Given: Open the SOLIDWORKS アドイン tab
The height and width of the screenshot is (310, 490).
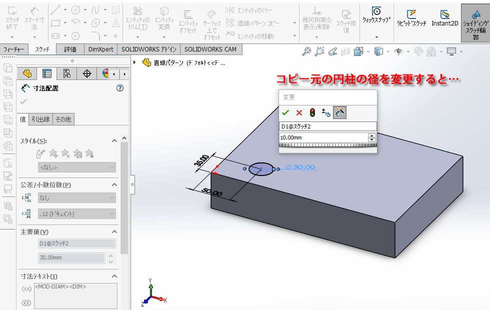Looking at the screenshot, I should [149, 49].
